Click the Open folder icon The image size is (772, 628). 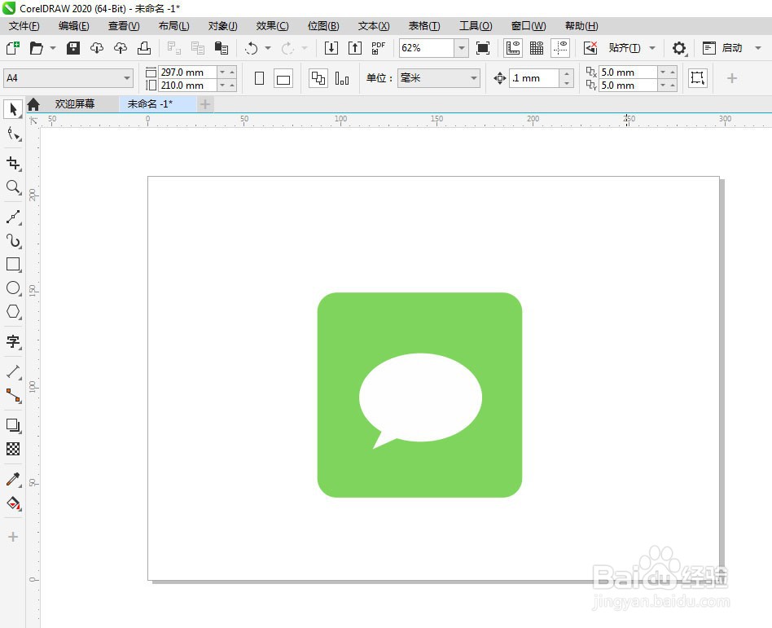(x=36, y=48)
